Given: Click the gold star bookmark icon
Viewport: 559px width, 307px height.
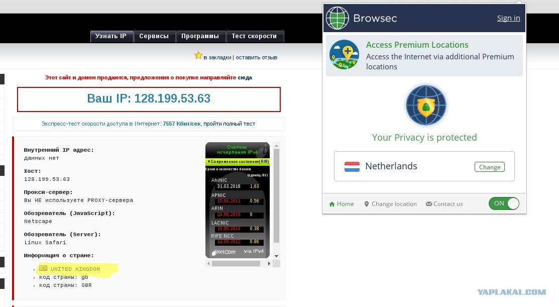Looking at the screenshot, I should pyautogui.click(x=198, y=55).
